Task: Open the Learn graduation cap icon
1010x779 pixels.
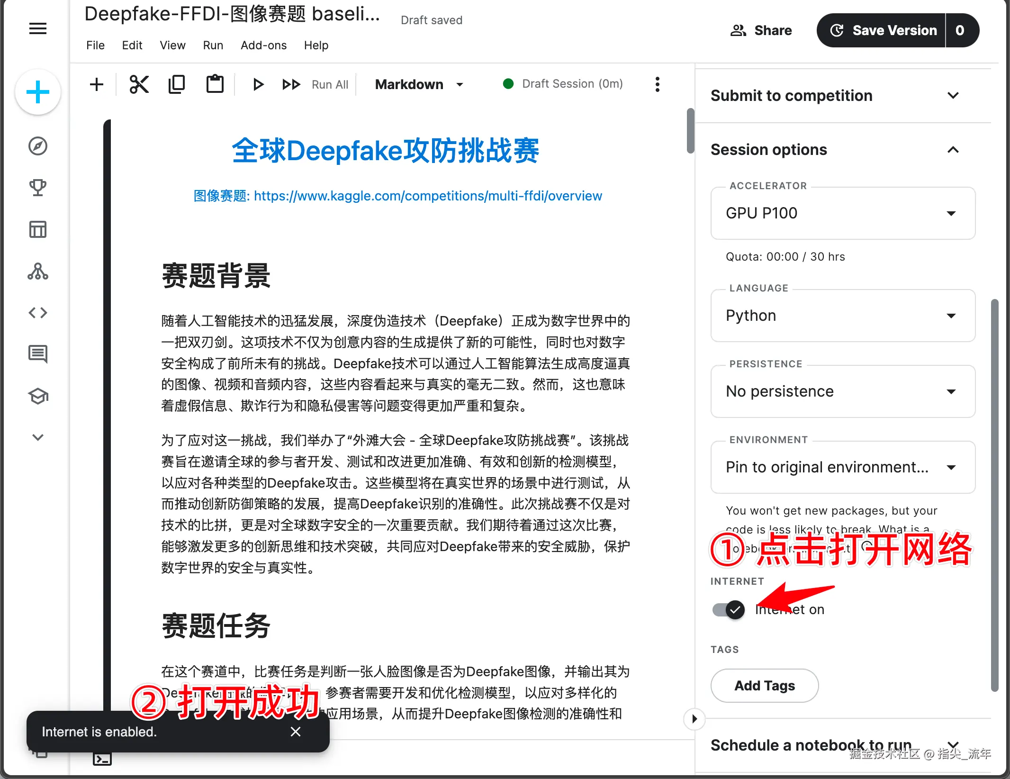Action: pos(38,396)
